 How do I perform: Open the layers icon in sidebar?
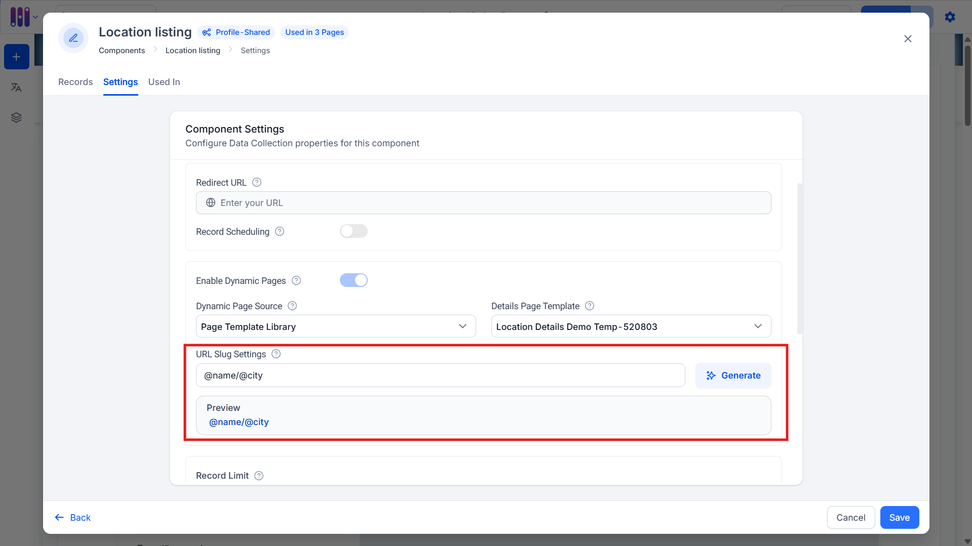[16, 117]
